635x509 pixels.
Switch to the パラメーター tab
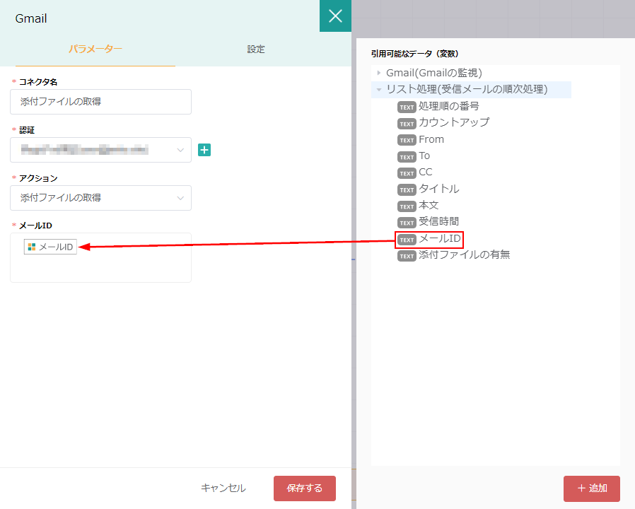(x=95, y=49)
